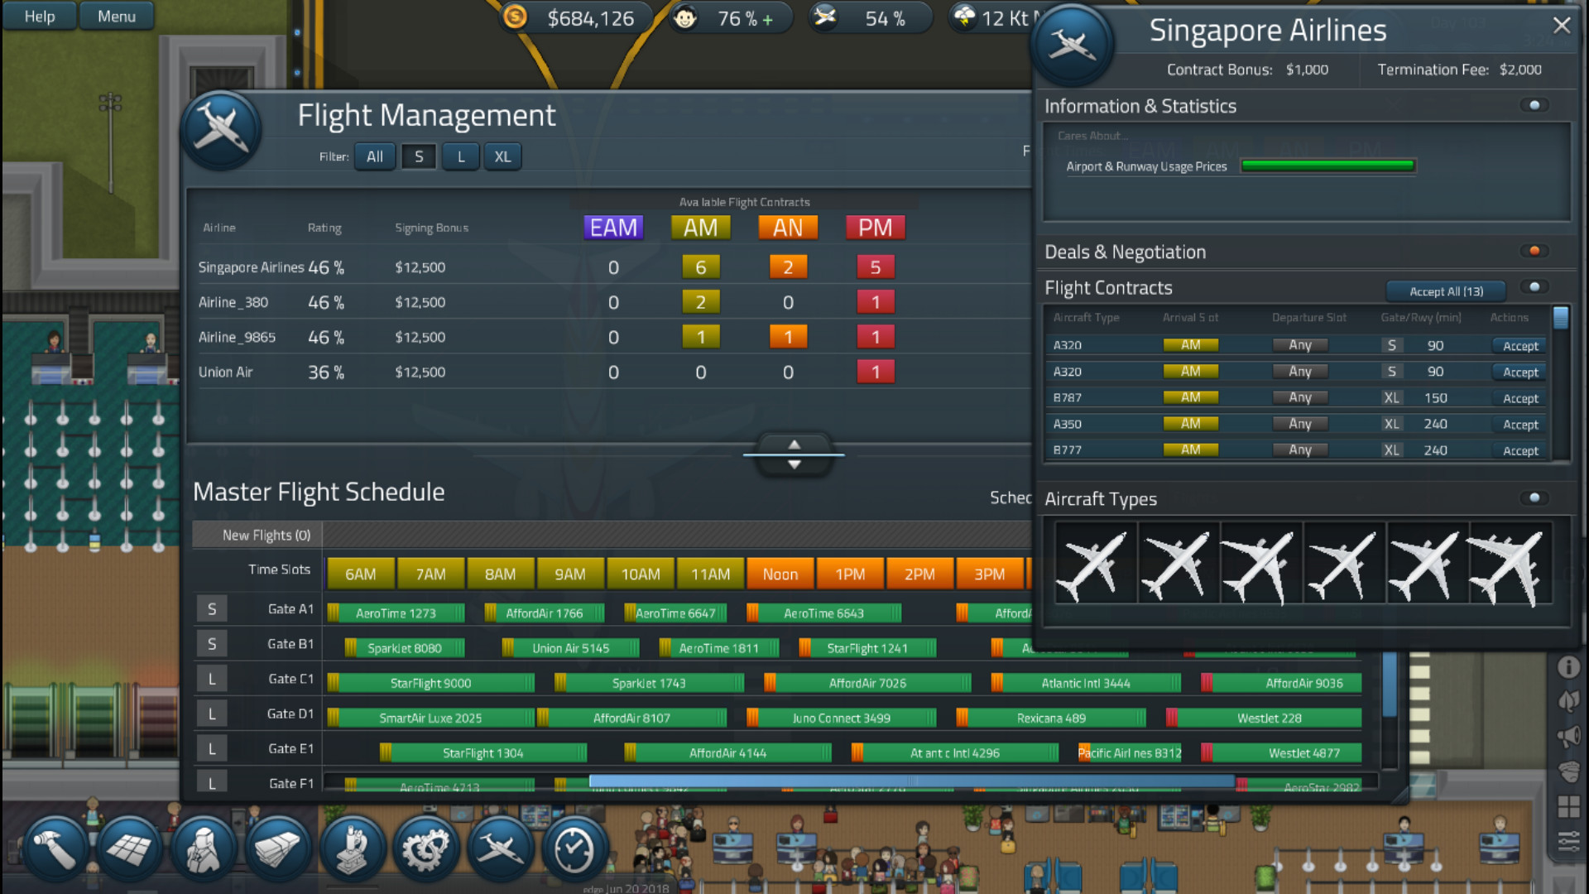Select the last aircraft type thumbnail
Viewport: 1589px width, 894px height.
pos(1510,564)
